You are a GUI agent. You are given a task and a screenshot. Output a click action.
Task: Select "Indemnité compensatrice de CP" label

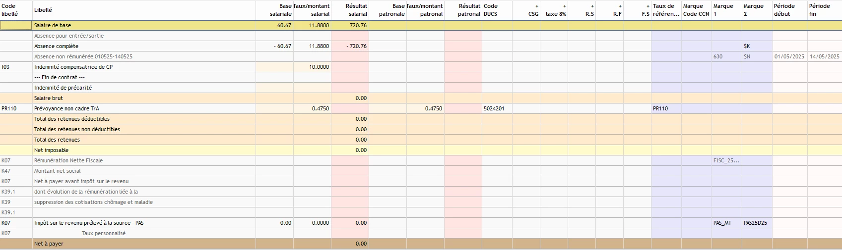(73, 67)
